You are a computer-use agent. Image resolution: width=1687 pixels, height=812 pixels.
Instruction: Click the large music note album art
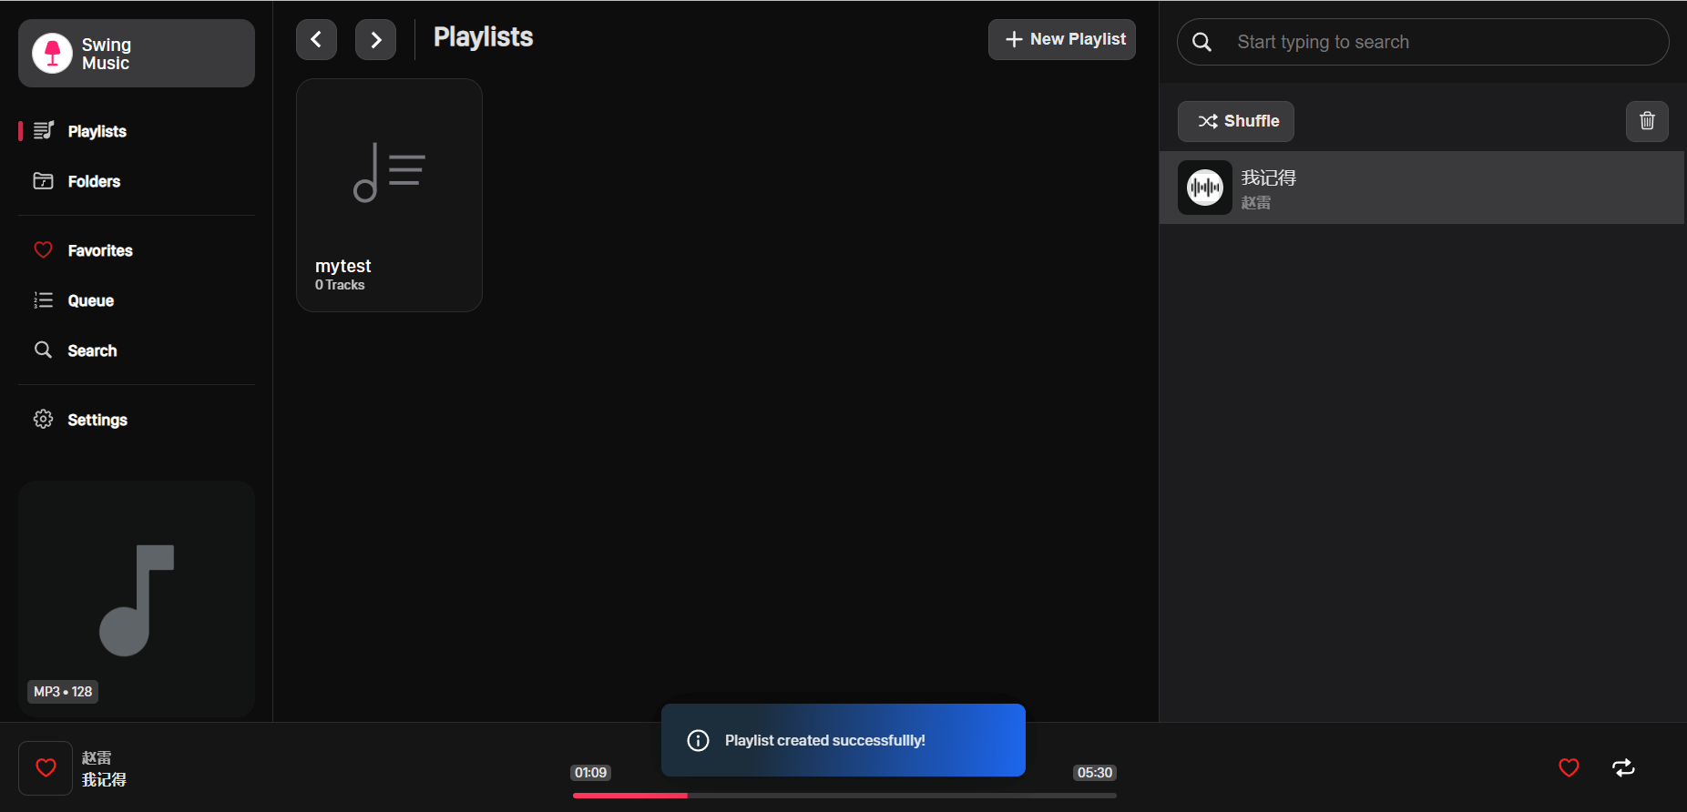(137, 599)
